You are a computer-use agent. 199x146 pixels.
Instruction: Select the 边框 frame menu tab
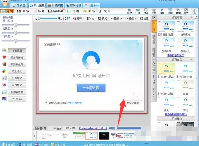pos(73,11)
